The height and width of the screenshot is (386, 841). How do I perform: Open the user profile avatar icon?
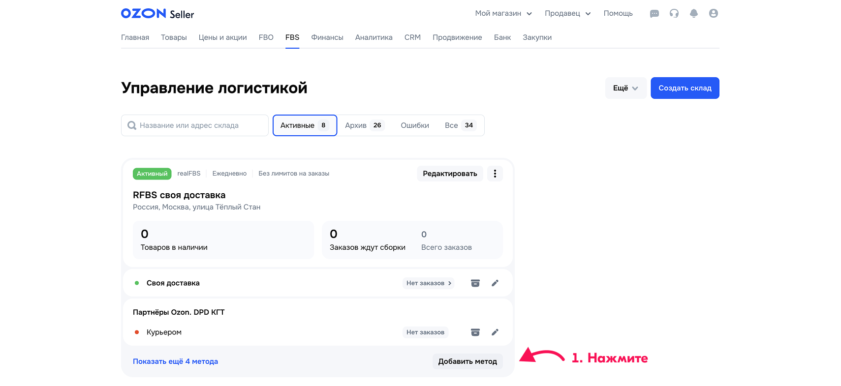[x=714, y=14]
